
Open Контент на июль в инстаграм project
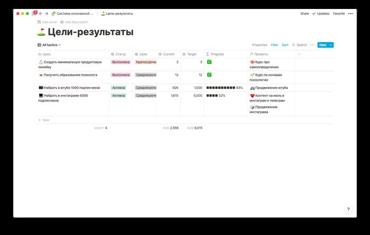point(267,98)
